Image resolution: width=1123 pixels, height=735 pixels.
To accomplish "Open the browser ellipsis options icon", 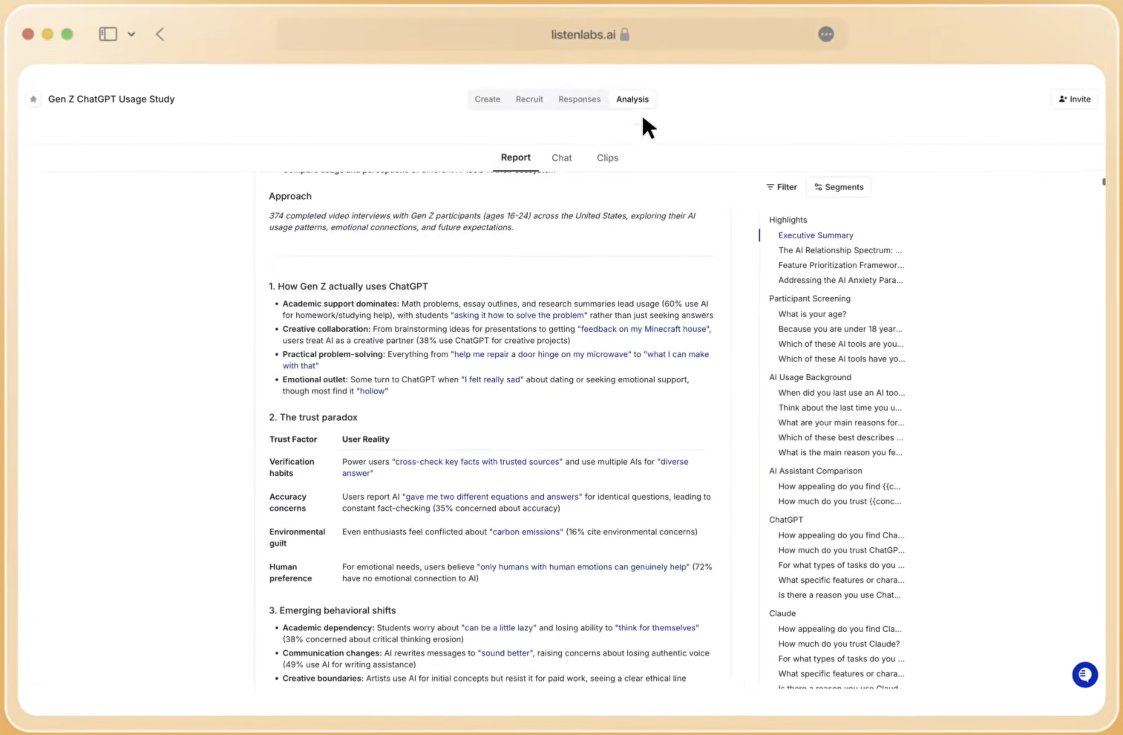I will (825, 34).
